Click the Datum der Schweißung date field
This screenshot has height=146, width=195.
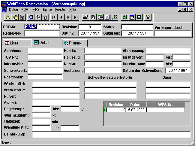178,71
